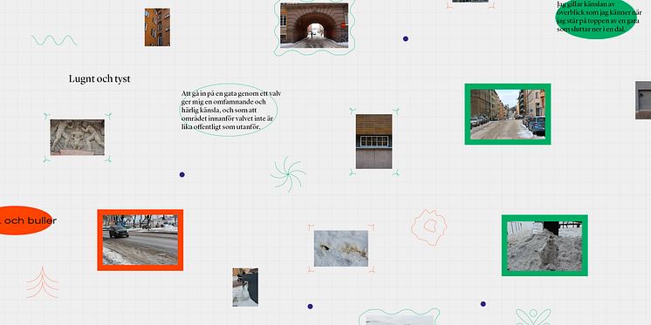
Task: Open the orange building photo
Action: coord(157,27)
